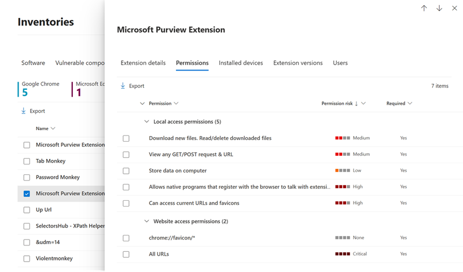Go to next item with down arrow
The height and width of the screenshot is (272, 463).
[x=439, y=8]
